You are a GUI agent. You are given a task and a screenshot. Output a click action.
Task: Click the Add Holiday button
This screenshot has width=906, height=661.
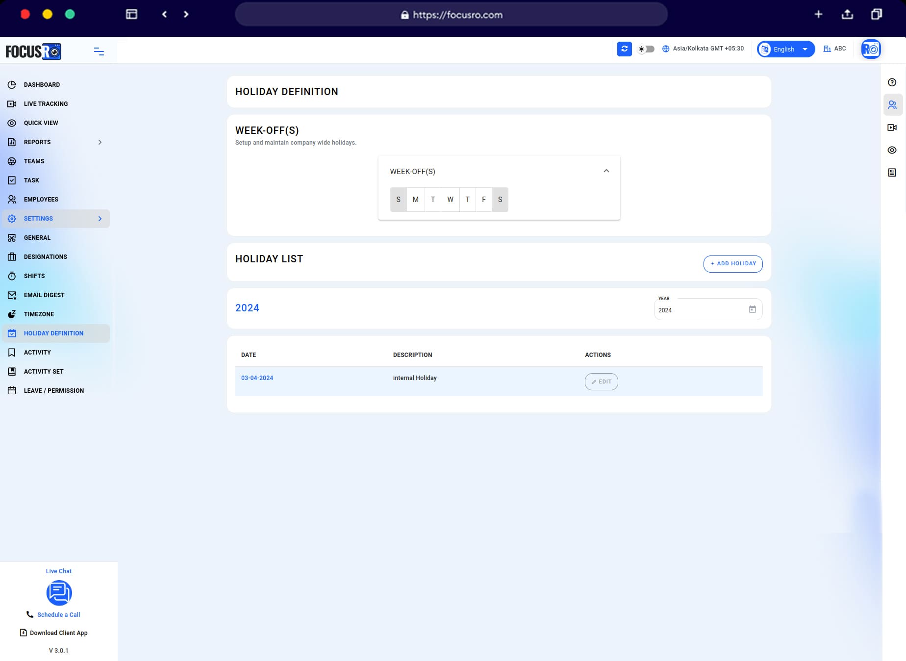click(x=732, y=263)
